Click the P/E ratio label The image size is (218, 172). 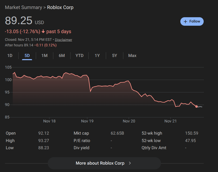coord(82,141)
